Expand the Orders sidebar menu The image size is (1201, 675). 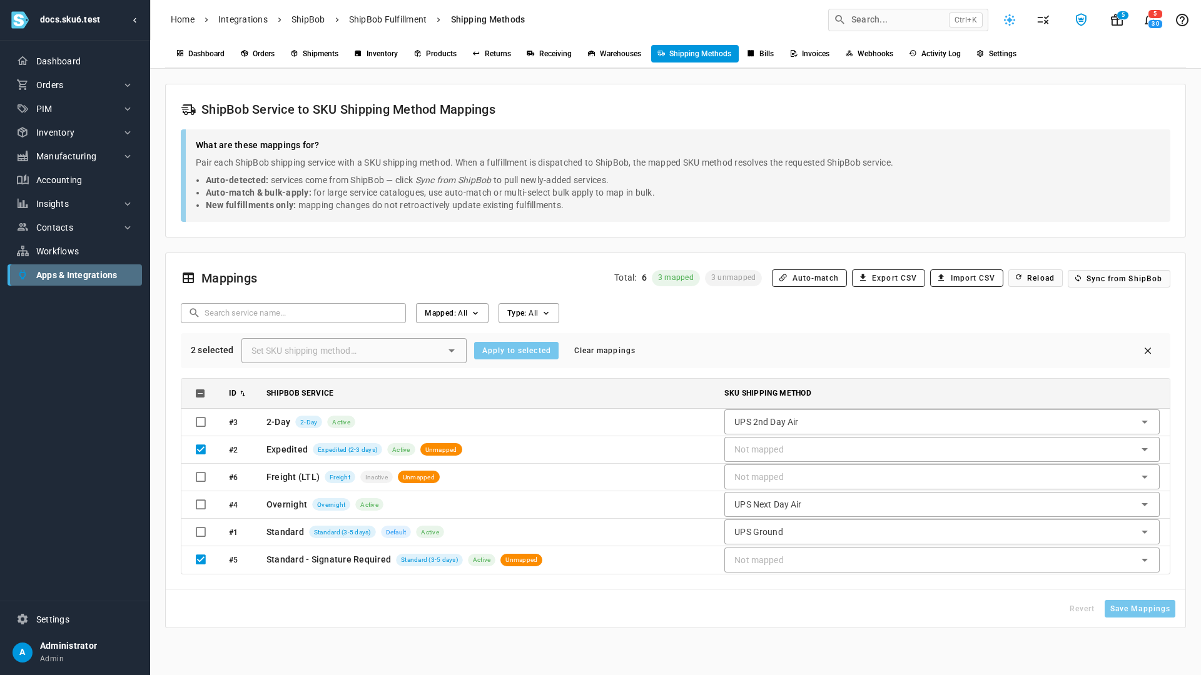(x=74, y=85)
